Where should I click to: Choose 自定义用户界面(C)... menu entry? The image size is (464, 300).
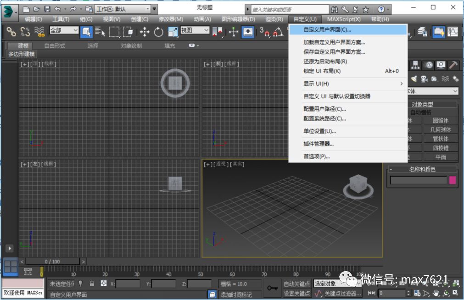tap(348, 29)
